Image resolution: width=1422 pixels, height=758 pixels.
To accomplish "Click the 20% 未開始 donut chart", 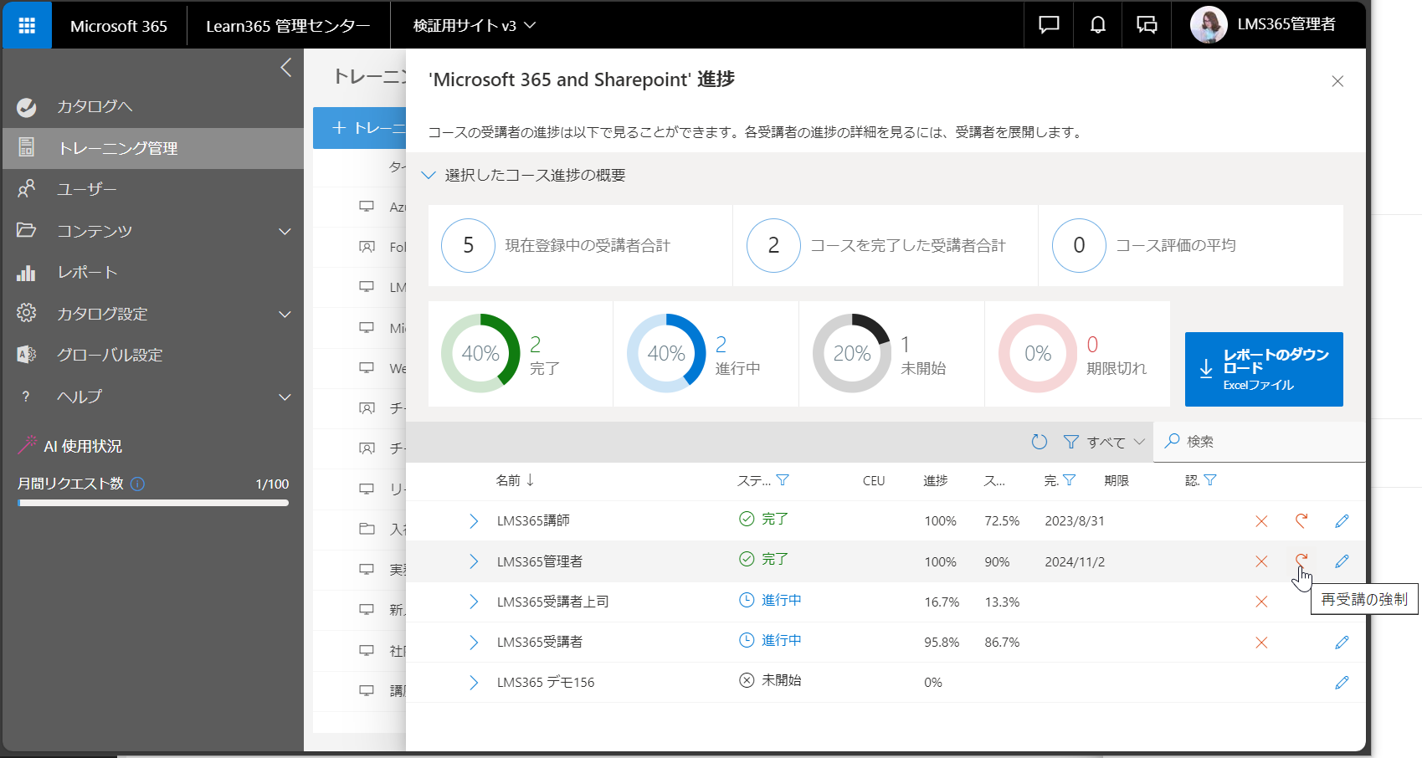I will click(x=852, y=353).
